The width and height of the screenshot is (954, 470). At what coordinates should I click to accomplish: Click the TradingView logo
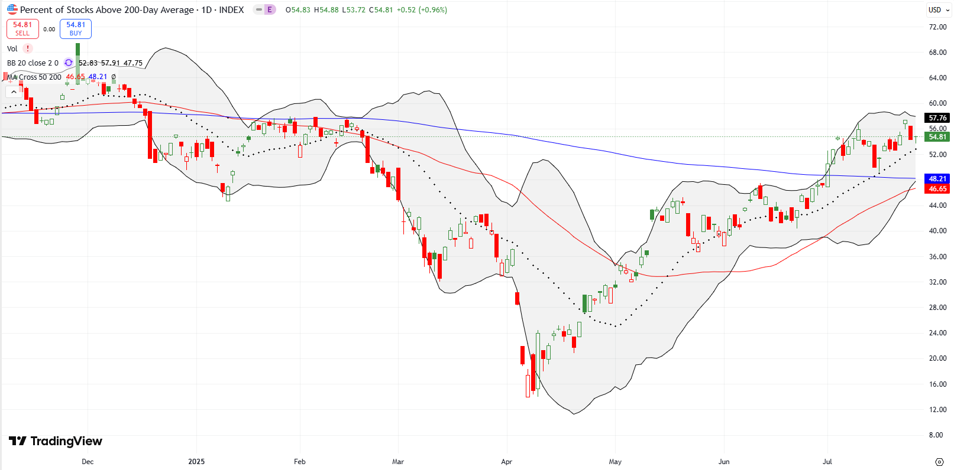point(56,441)
